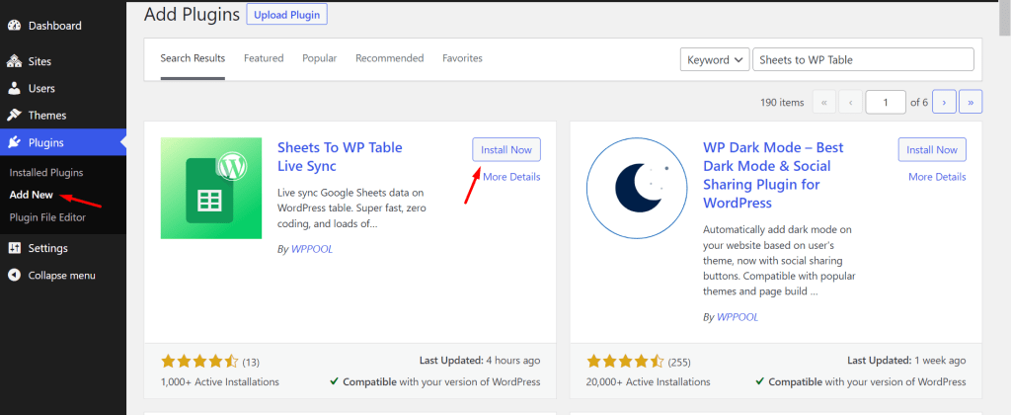The image size is (1011, 415).
Task: Install Sheets To WP Table Live Sync
Action: [506, 150]
